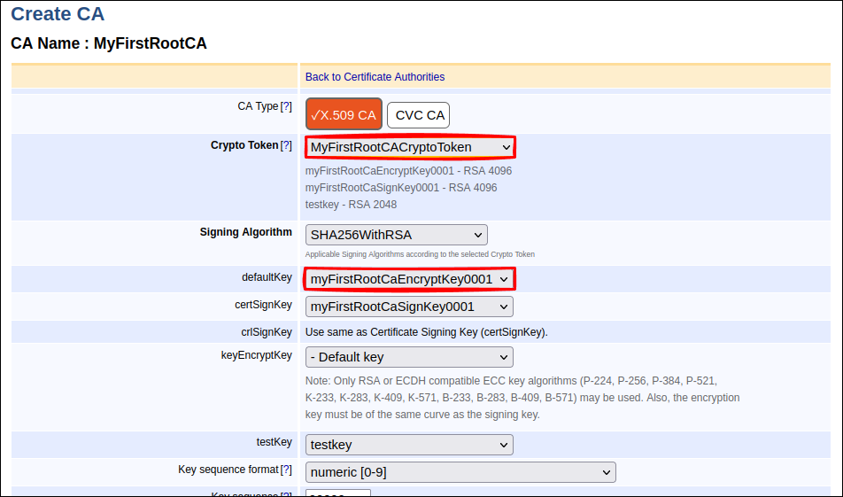Image resolution: width=843 pixels, height=497 pixels.
Task: Open the Crypto Token dropdown
Action: (x=410, y=147)
